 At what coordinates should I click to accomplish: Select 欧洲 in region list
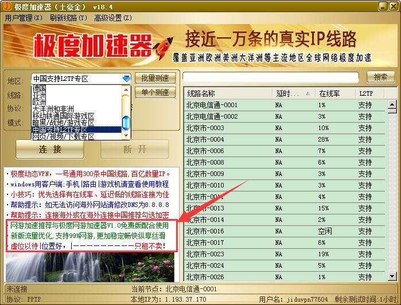(x=76, y=102)
